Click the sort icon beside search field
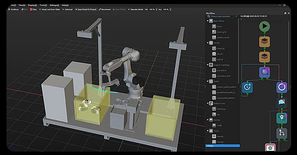Image resolution: width=297 pixels, height=155 pixels. click(236, 16)
